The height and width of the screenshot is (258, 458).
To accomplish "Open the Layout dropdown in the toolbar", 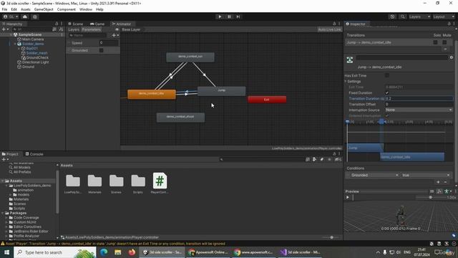I will 444,16.
